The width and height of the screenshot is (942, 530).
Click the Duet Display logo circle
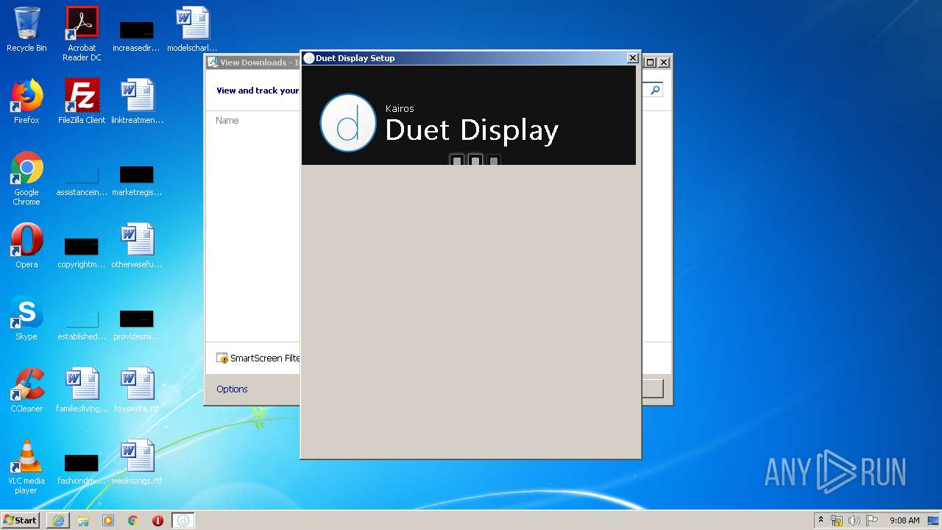pos(348,123)
